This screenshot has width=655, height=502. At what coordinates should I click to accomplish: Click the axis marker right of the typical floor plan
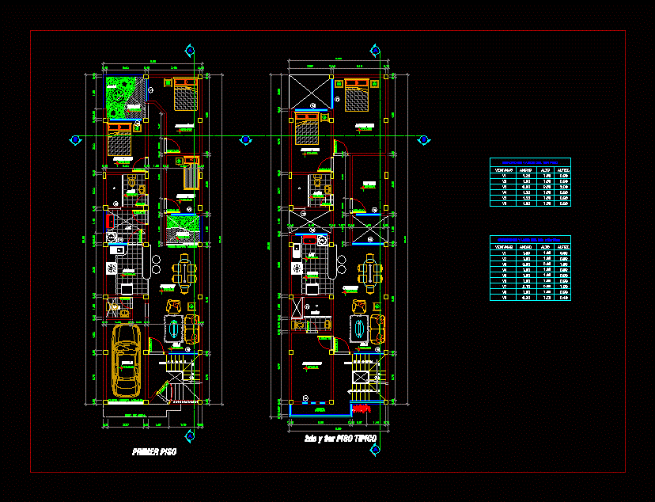(x=424, y=140)
